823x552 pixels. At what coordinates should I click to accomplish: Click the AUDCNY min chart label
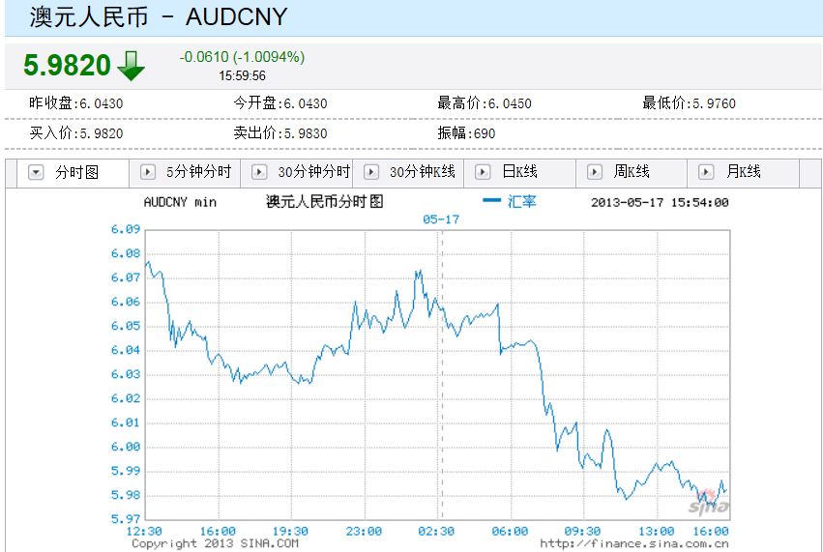click(x=180, y=202)
